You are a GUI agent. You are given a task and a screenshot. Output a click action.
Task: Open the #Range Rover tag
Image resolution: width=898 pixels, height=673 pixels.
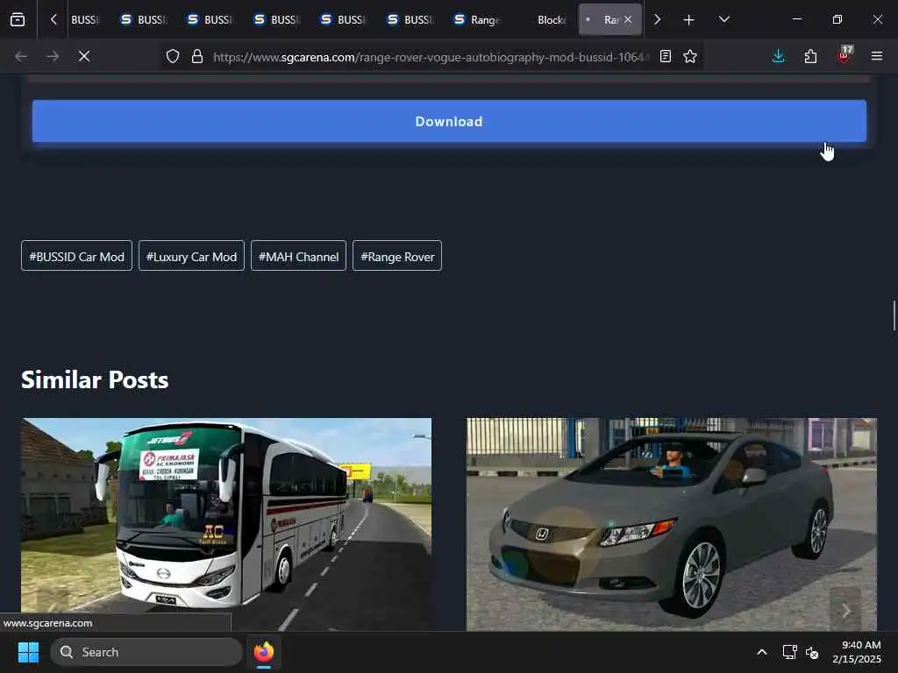[x=397, y=257]
